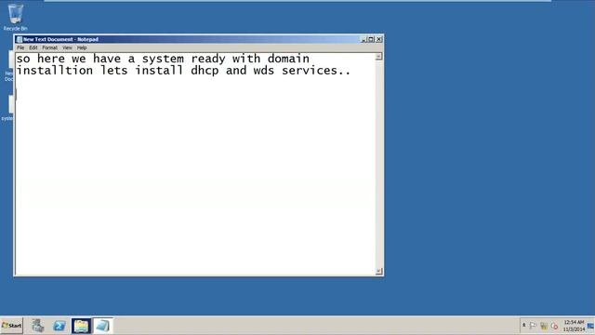Open the File menu in Notepad
Image resolution: width=595 pixels, height=335 pixels.
(20, 47)
